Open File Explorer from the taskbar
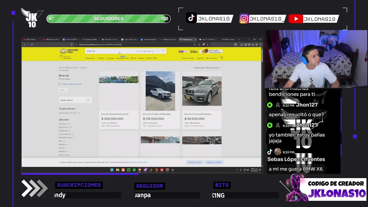This screenshot has height=207, width=368. pyautogui.click(x=118, y=170)
